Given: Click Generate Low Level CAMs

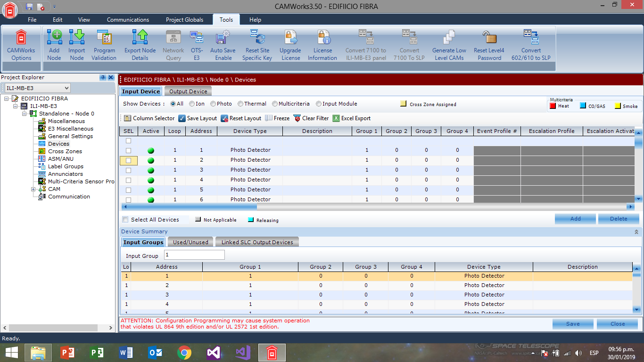Looking at the screenshot, I should click(x=449, y=45).
